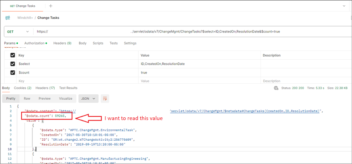Click the request URL input field
The width and height of the screenshot is (352, 164).
tap(192, 32)
